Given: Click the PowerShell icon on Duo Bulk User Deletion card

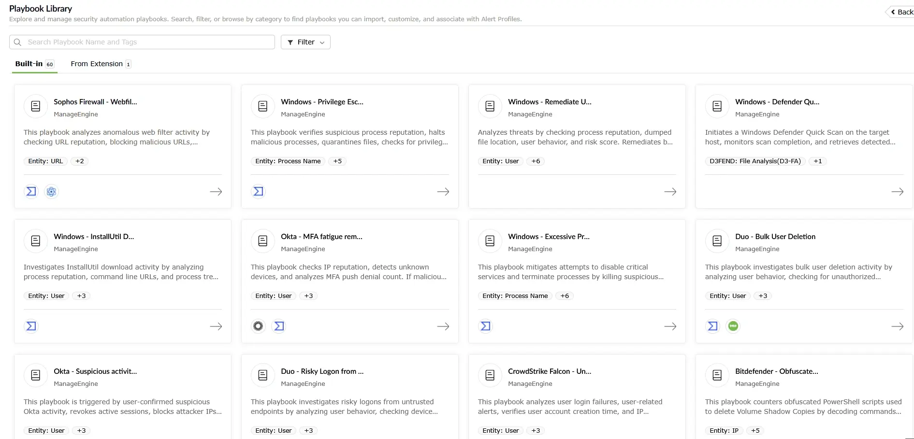Looking at the screenshot, I should pyautogui.click(x=712, y=326).
